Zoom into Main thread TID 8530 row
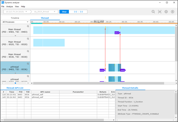The height and width of the screenshot is (122, 178). pos(28,51)
